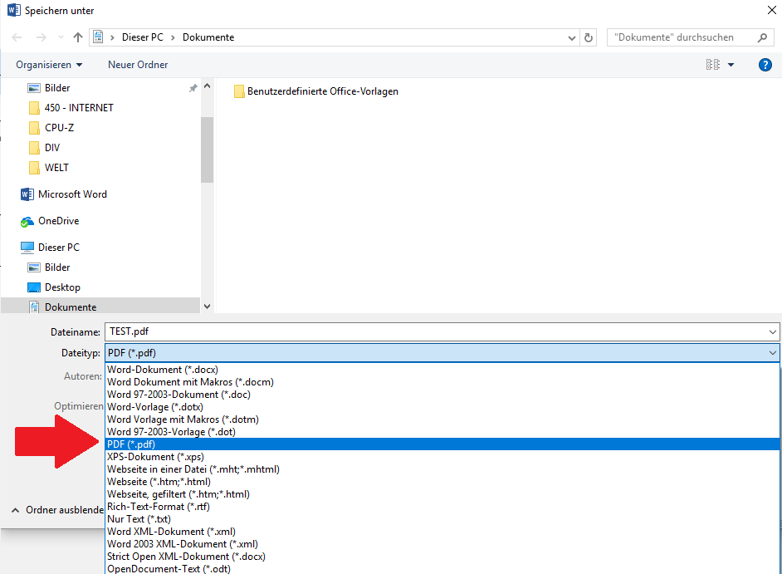782x574 pixels.
Task: Click the navigation pane scrollbar thumb
Action: [x=207, y=150]
